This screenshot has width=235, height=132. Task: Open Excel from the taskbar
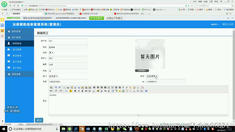(x=106, y=129)
